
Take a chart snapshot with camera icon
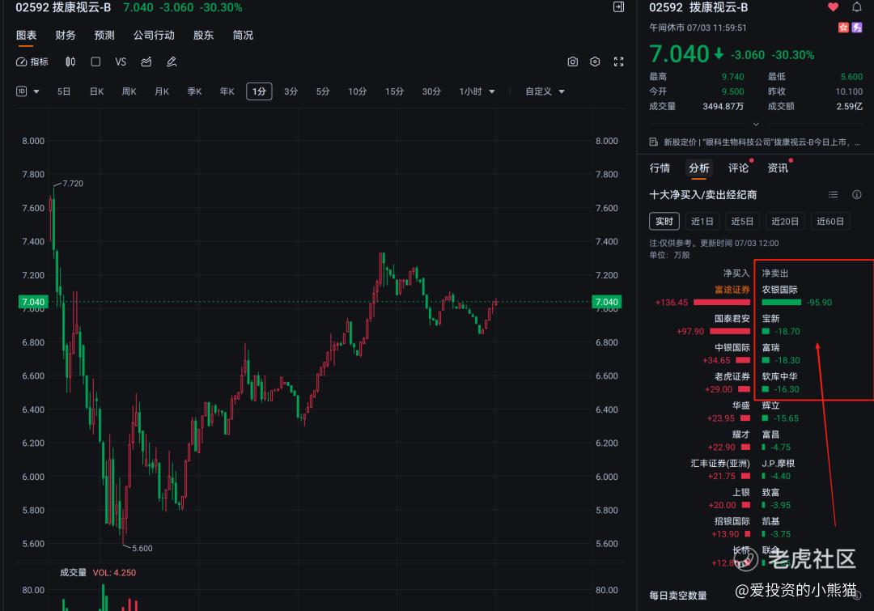coord(572,62)
